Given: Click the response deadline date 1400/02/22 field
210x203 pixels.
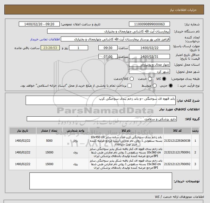Looking at the screenshot, I should point(149,48).
